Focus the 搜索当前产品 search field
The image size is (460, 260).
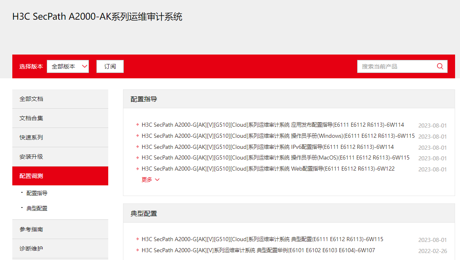coord(402,66)
